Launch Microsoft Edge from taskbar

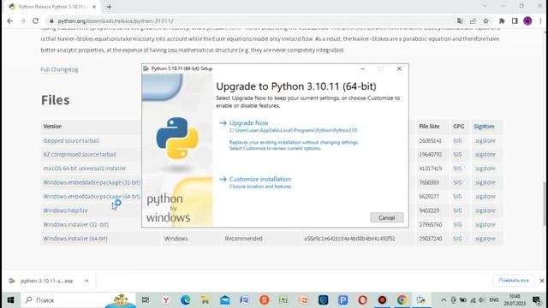point(186,300)
